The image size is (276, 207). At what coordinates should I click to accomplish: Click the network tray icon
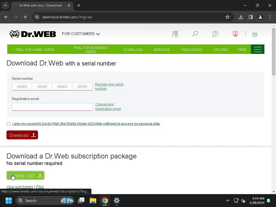236,201
